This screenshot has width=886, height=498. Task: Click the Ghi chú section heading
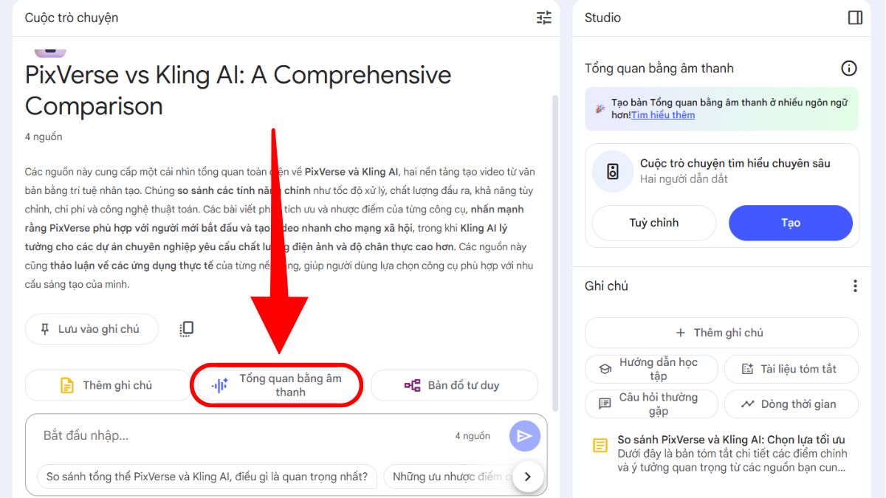[x=606, y=286]
